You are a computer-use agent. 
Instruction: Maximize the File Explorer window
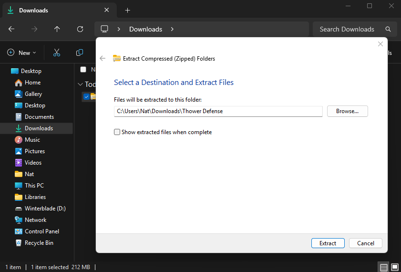[x=369, y=6]
